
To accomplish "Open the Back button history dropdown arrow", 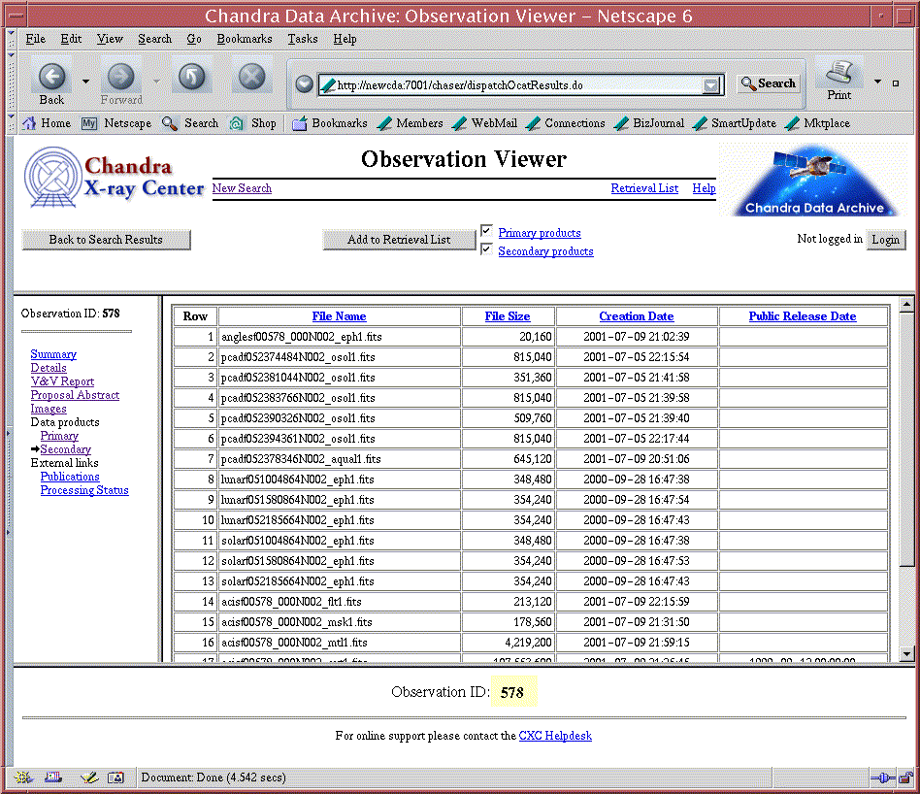I will point(85,82).
